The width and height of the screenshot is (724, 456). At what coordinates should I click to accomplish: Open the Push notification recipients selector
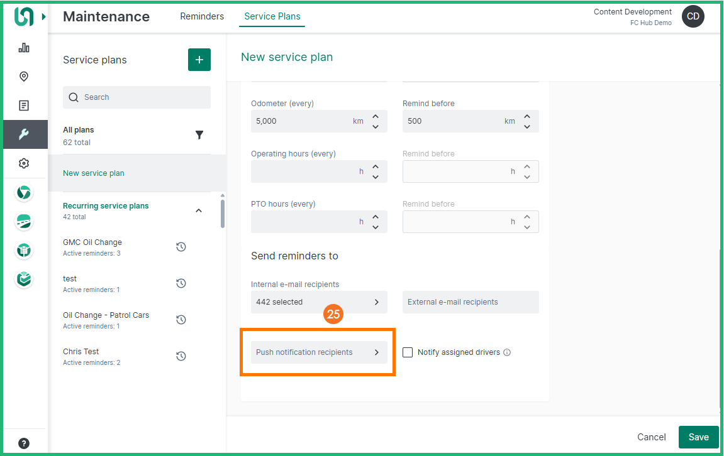pyautogui.click(x=318, y=352)
